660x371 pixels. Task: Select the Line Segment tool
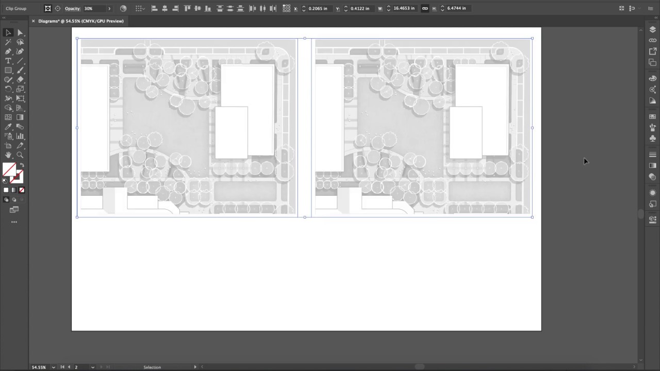20,61
